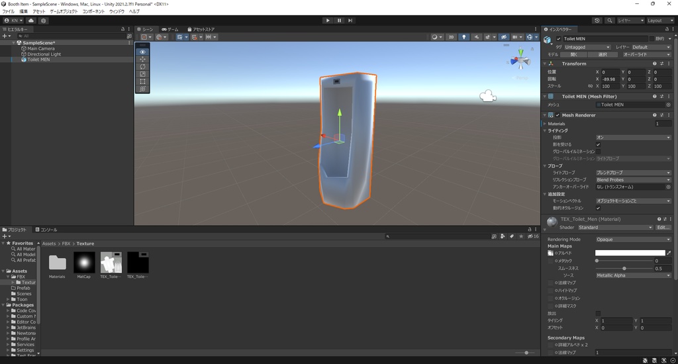Open the Layout dropdown
Image resolution: width=678 pixels, height=364 pixels.
660,21
